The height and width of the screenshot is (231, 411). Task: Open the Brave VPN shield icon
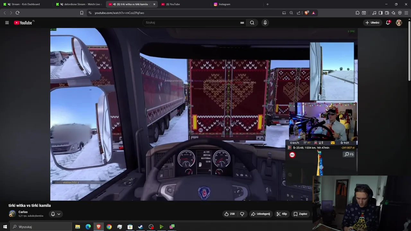[x=400, y=13]
